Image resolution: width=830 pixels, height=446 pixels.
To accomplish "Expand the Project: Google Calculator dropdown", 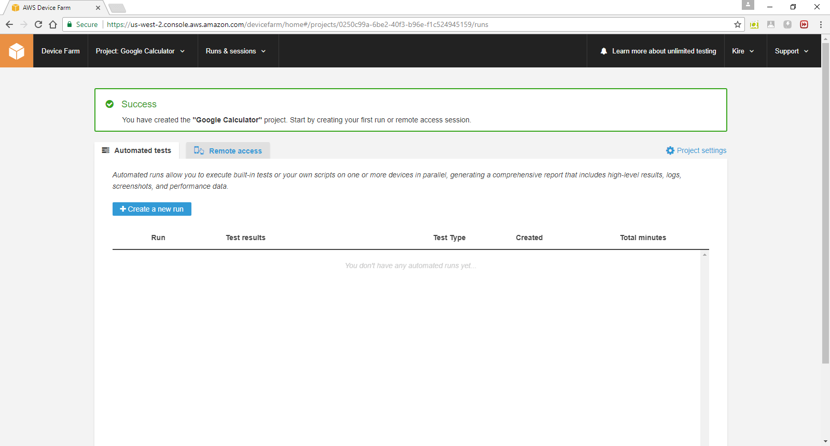I will 140,51.
